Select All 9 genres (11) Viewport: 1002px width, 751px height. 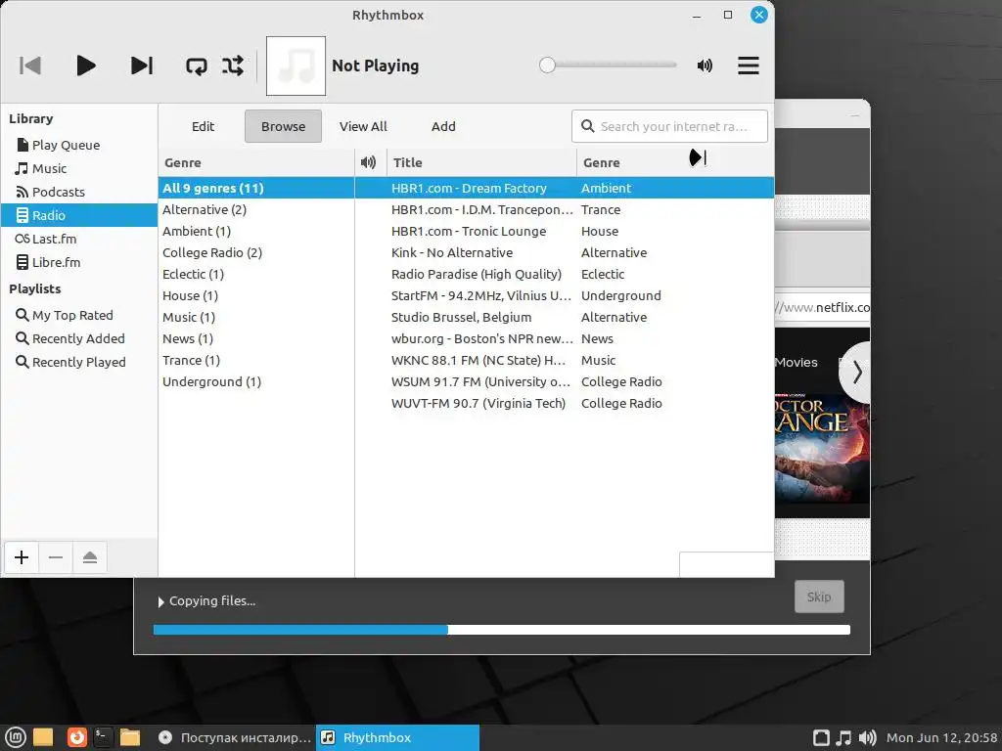[x=256, y=188]
